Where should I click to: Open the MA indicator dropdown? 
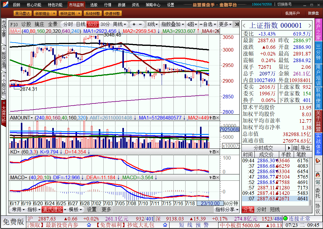pyautogui.click(x=15, y=31)
